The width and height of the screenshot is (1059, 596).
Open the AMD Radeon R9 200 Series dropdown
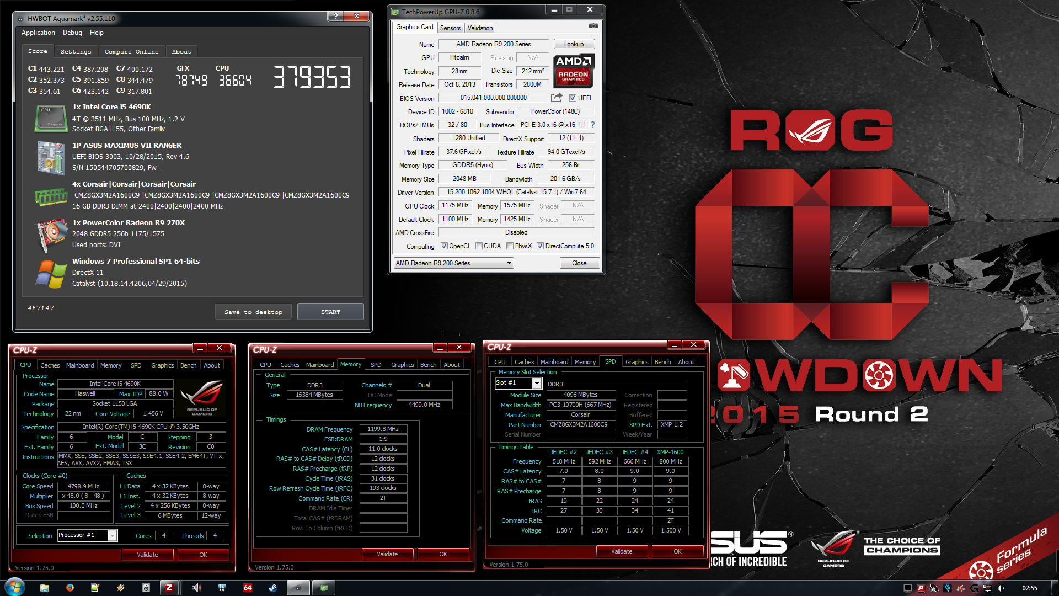click(453, 263)
